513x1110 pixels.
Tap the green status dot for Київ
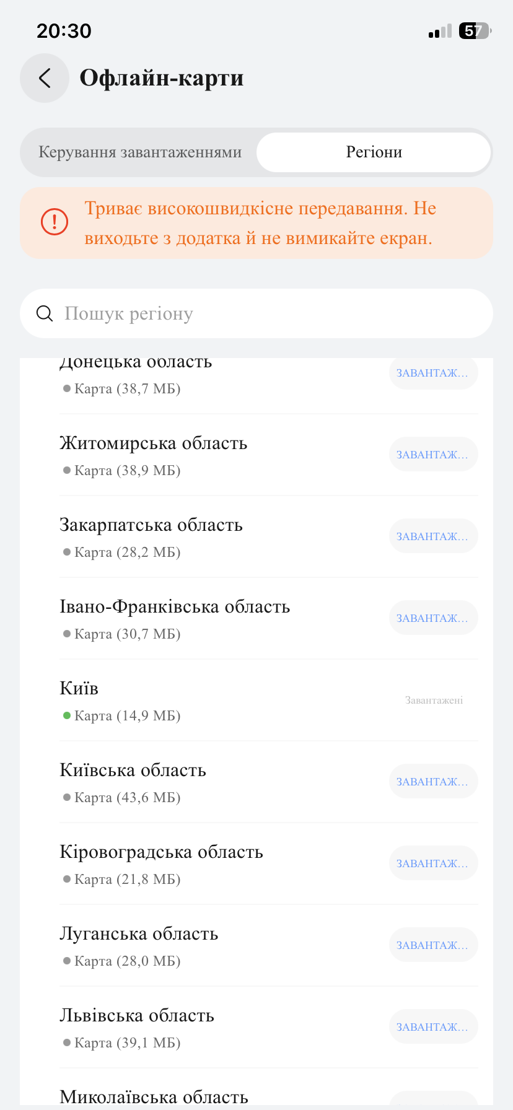67,715
